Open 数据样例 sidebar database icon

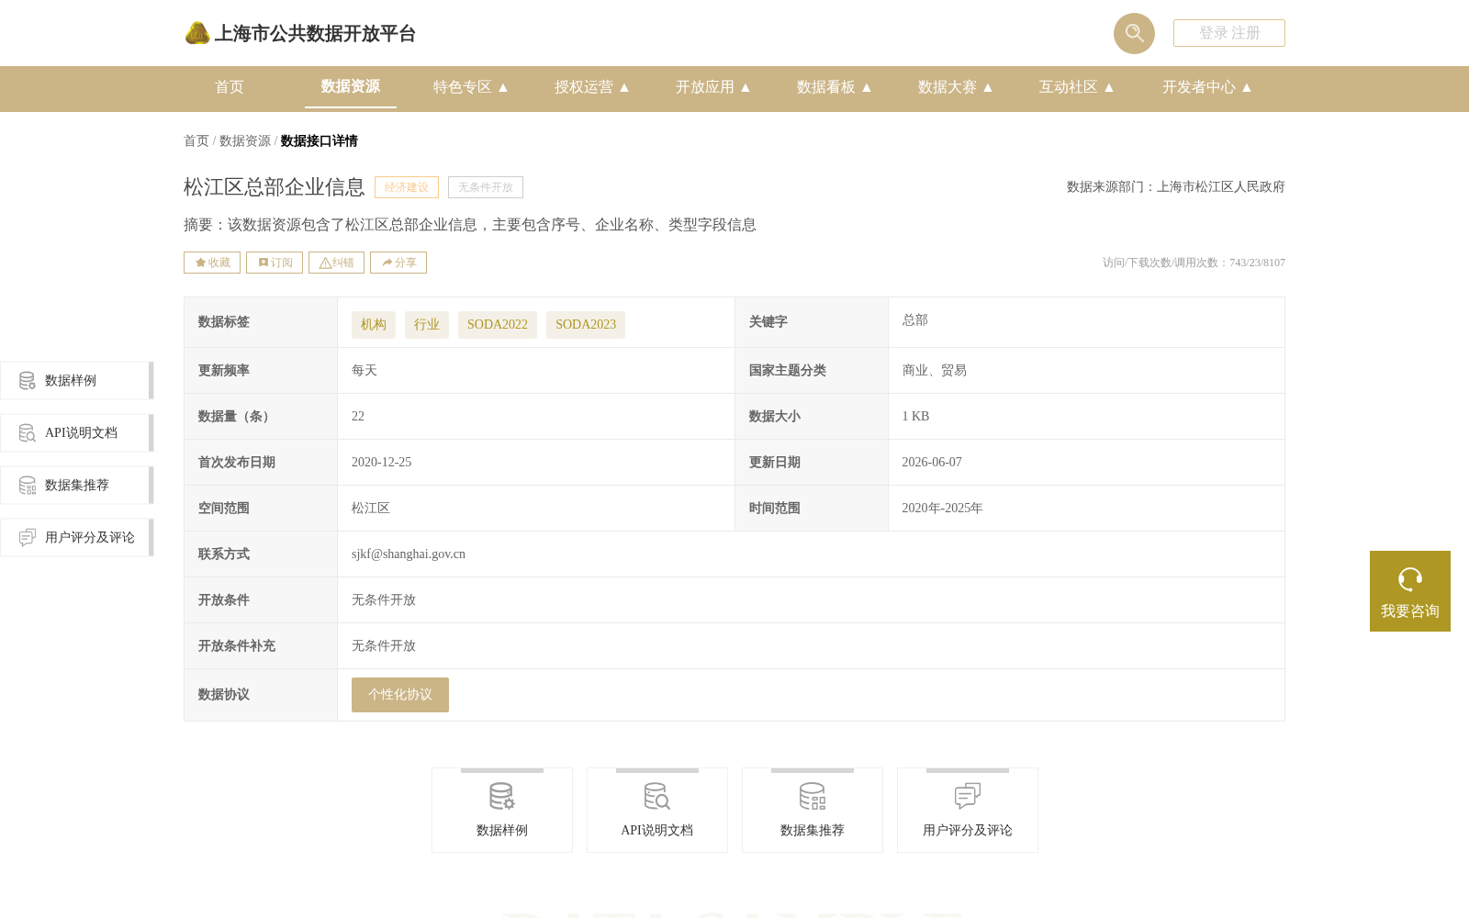click(28, 380)
